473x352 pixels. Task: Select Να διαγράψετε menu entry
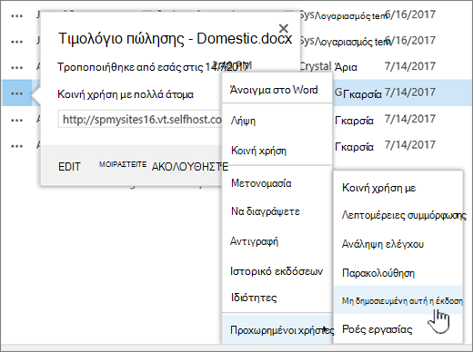click(277, 211)
